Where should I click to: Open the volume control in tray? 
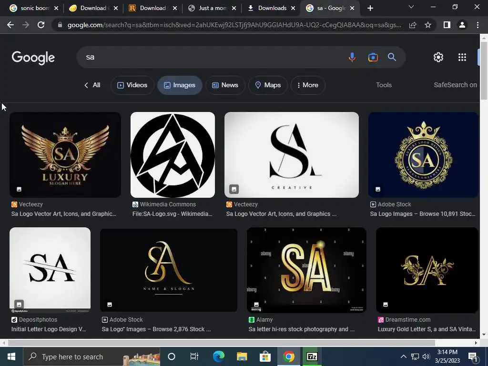pos(426,356)
